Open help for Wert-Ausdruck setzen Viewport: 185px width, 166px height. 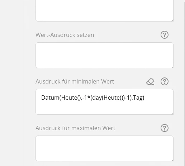(x=165, y=35)
